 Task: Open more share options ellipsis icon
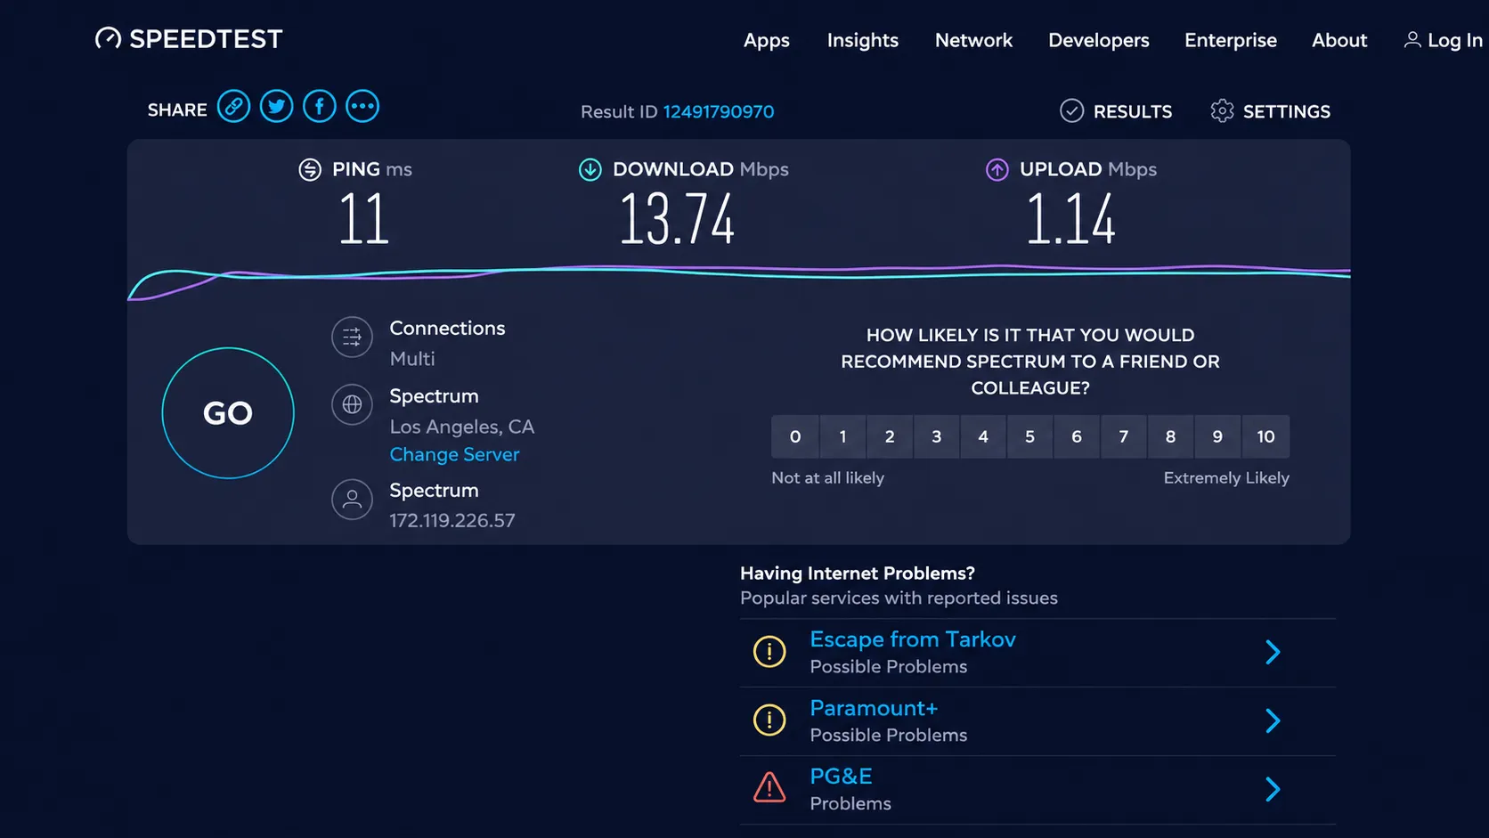pos(362,107)
